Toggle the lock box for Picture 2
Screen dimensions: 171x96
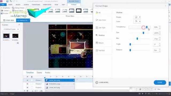(32, 84)
